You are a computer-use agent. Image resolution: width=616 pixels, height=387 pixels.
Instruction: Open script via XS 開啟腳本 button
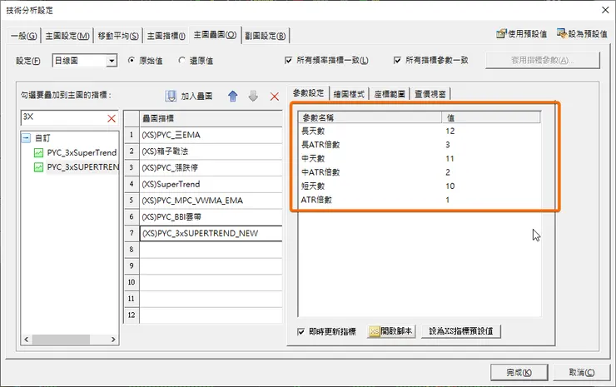click(x=391, y=331)
